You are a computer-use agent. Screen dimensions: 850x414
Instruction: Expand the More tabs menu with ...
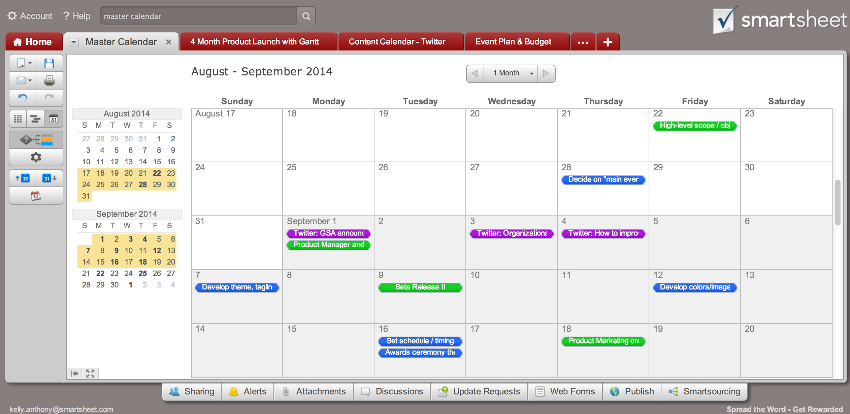583,42
